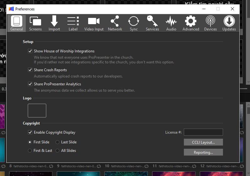Select Last Slide radio option
This screenshot has width=250, height=176.
click(x=57, y=142)
